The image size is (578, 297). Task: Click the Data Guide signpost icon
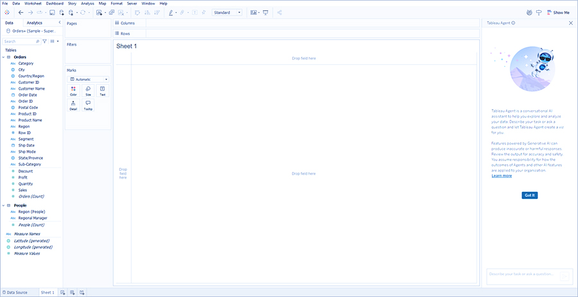pyautogui.click(x=539, y=13)
